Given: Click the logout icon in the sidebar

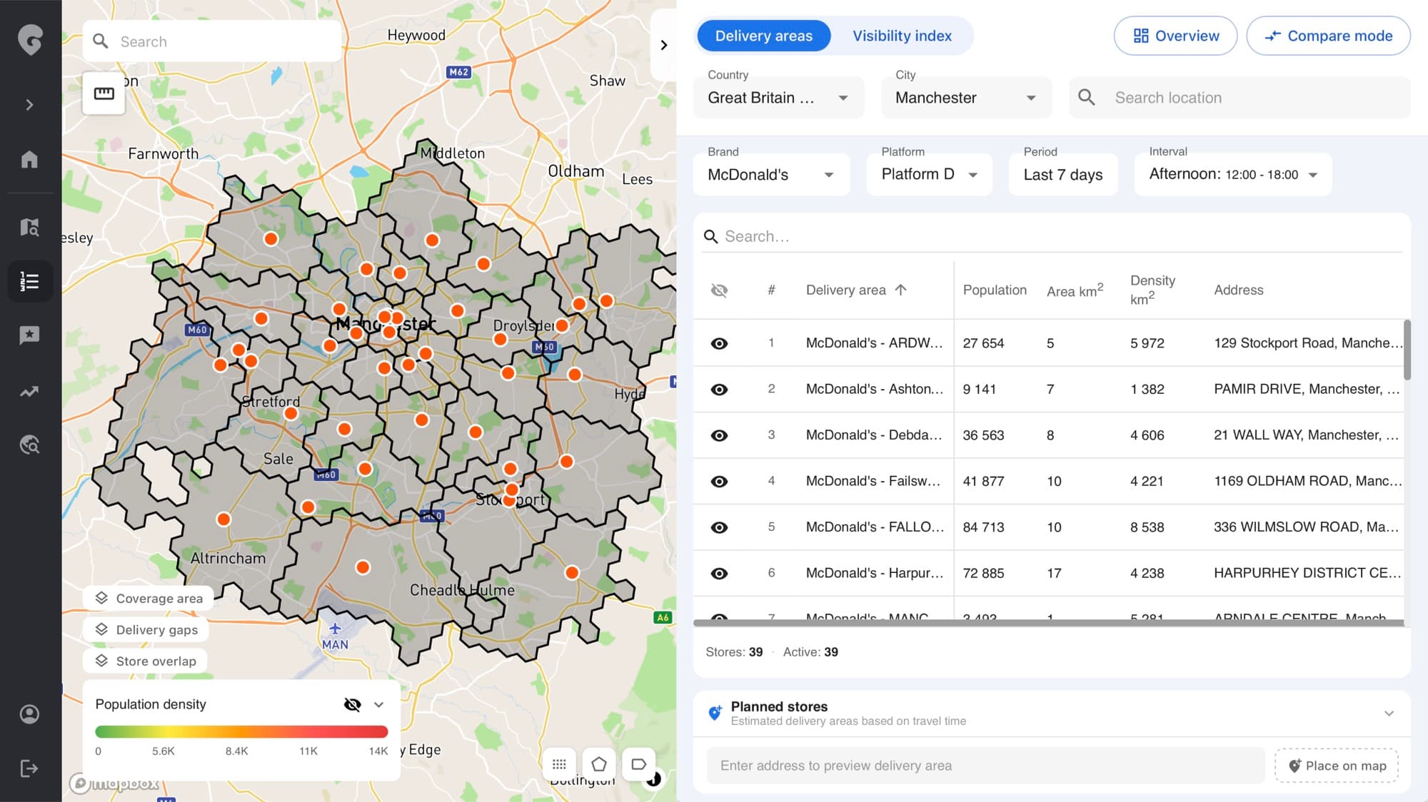Looking at the screenshot, I should click(29, 768).
